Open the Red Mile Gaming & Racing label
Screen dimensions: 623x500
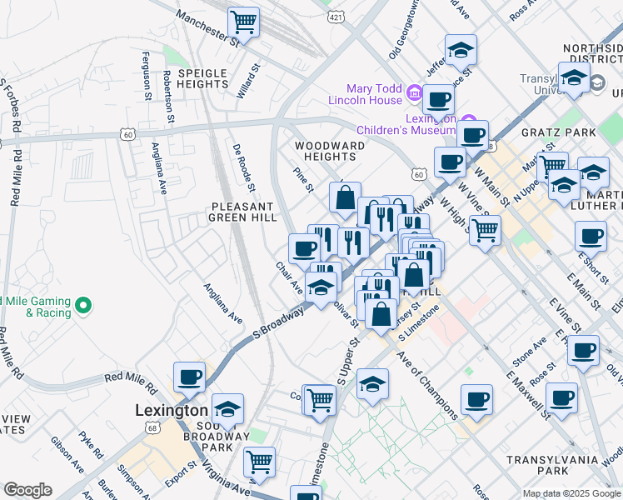[35, 307]
